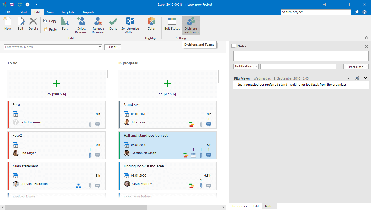This screenshot has width=371, height=210.
Task: Click the In progress column scrollbar
Action: point(219,76)
